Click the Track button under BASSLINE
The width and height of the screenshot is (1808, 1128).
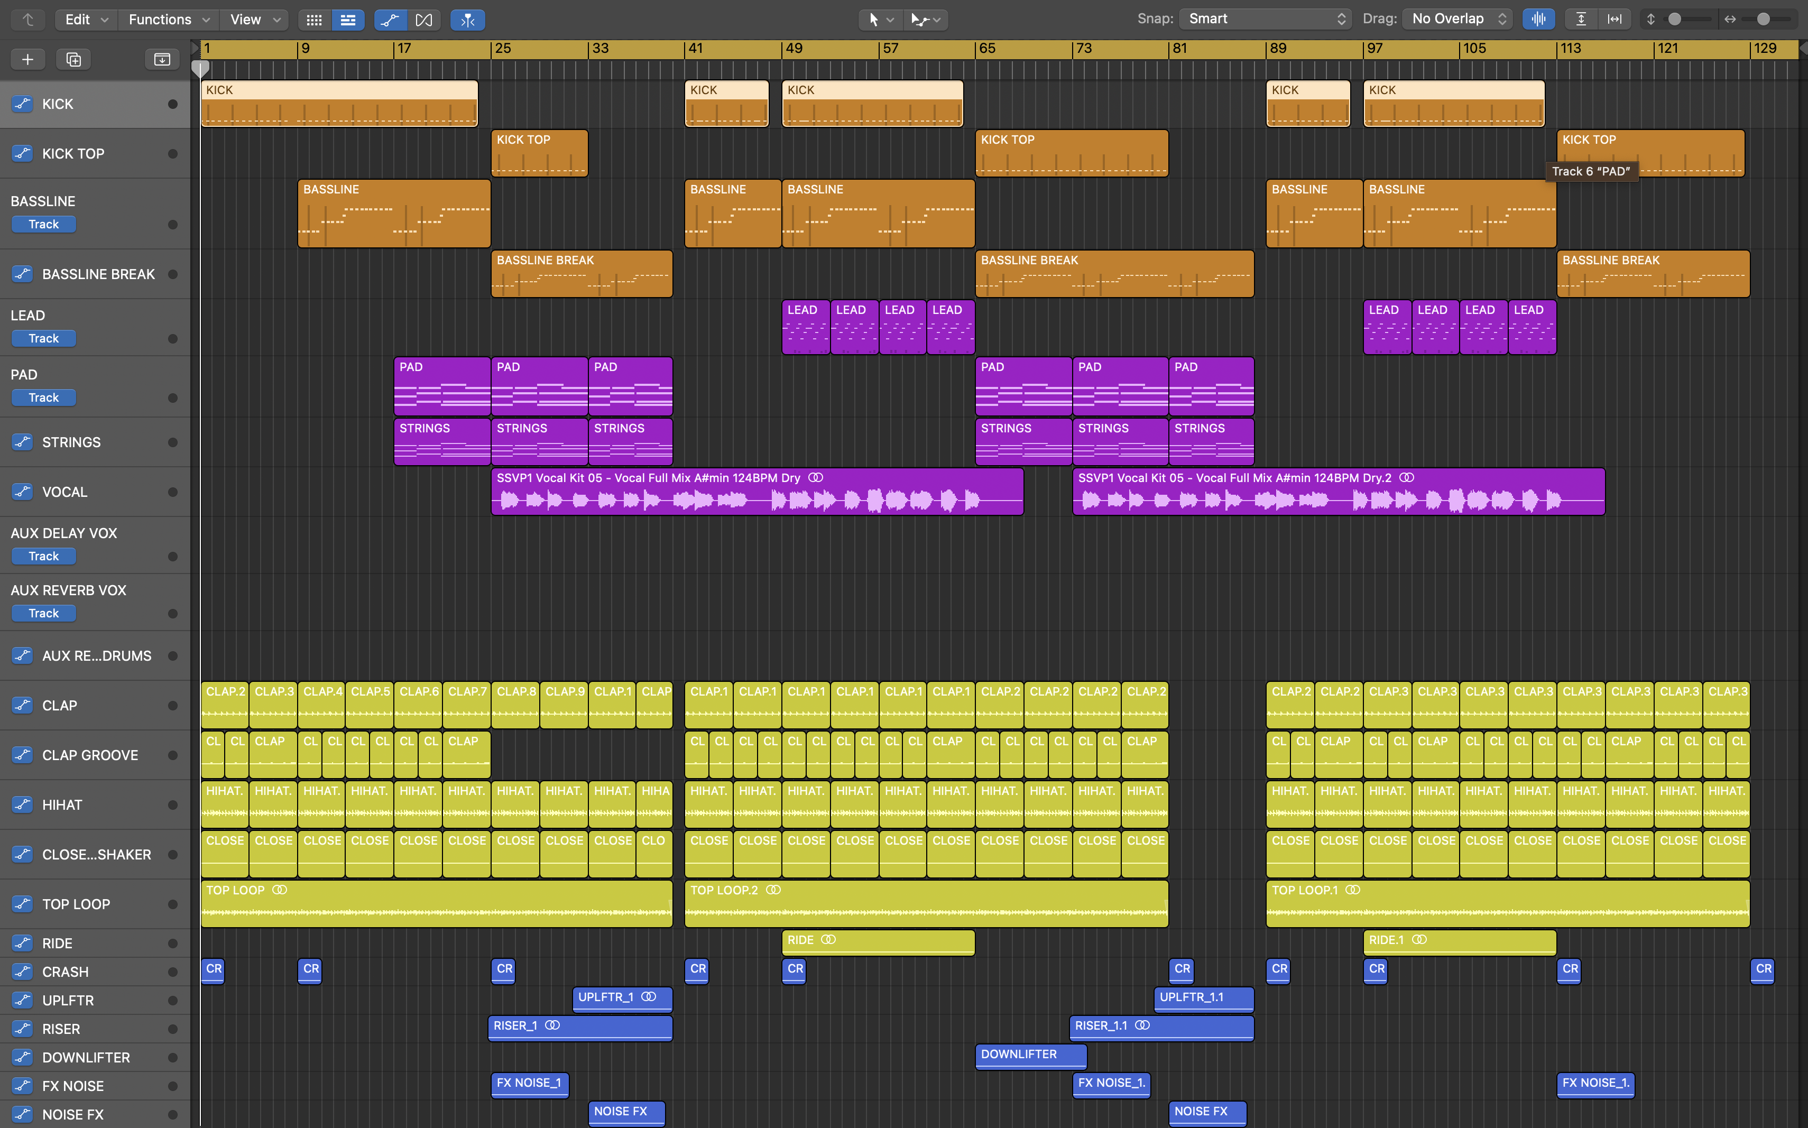tap(43, 225)
